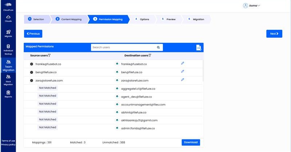Image resolution: width=291 pixels, height=152 pixels.
Task: Click source icon beside ben@filefuze.co
Action: point(32,72)
